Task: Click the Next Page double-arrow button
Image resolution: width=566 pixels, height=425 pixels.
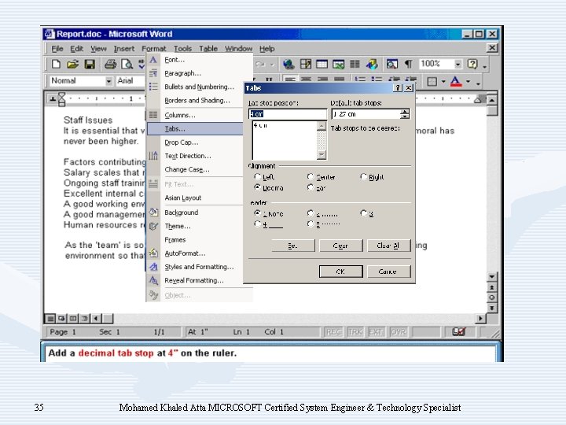Action: 491,308
